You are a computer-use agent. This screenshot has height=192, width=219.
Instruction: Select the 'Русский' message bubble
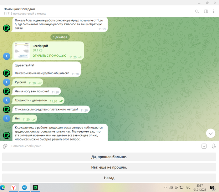28,82
